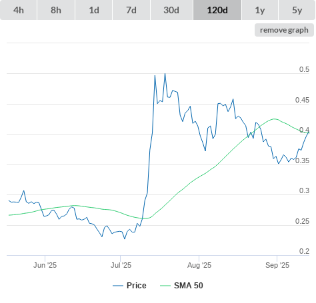The height and width of the screenshot is (303, 316).
Task: Select the active 120d tab
Action: tap(217, 10)
